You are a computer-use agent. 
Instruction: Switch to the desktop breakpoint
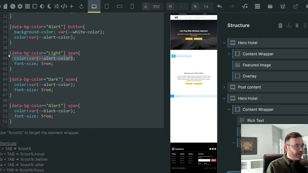click(x=94, y=6)
